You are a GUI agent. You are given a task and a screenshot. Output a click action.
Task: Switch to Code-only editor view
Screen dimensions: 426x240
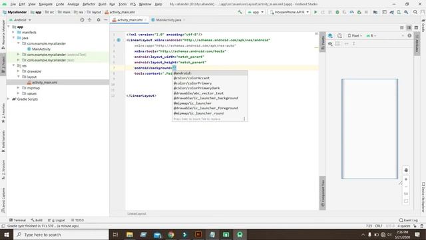tap(402, 27)
